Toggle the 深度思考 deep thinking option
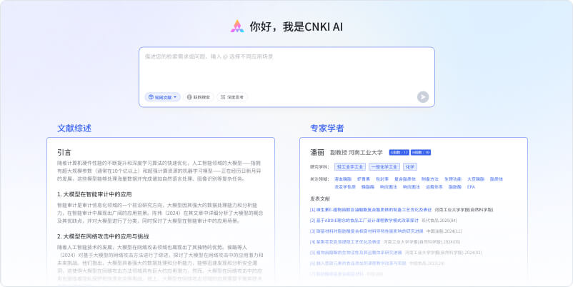 tap(232, 97)
